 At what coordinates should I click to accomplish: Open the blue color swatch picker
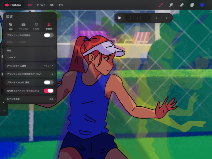pos(202,5)
